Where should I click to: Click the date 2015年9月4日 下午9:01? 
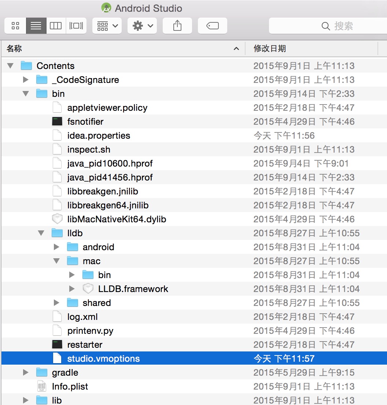pos(301,163)
